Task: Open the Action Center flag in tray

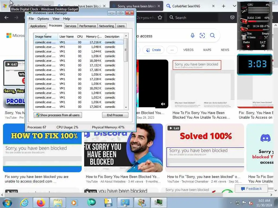Action: pos(244,203)
